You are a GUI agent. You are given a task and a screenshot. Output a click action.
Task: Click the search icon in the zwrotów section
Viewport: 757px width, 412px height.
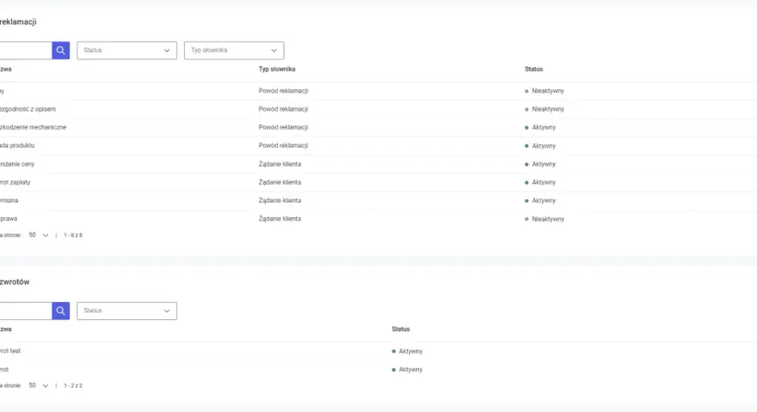click(x=61, y=311)
